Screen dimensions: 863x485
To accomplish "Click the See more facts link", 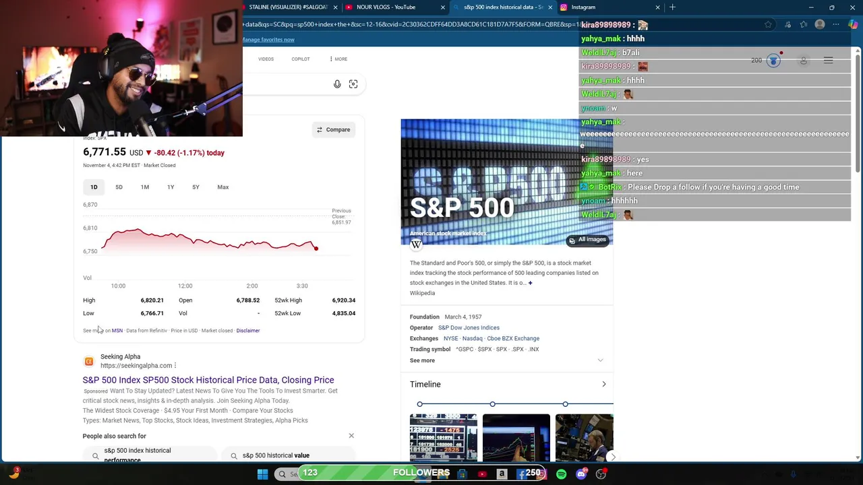I will coord(422,360).
